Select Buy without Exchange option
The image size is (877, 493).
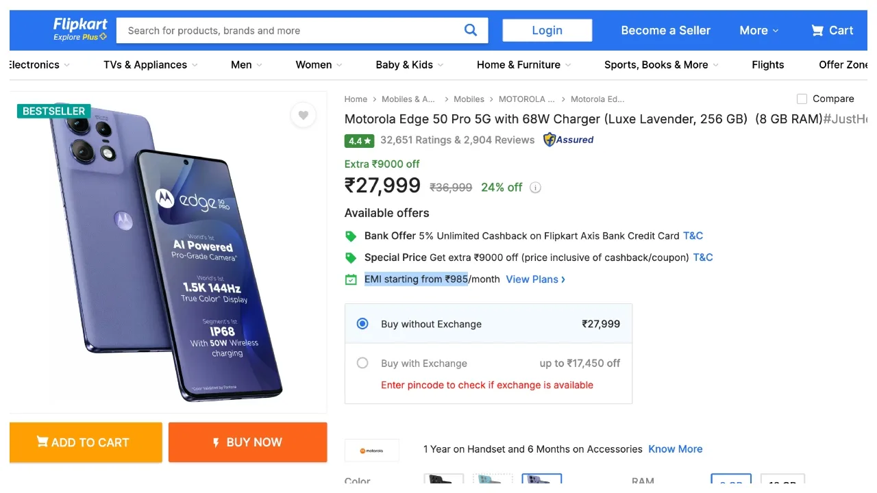(362, 324)
